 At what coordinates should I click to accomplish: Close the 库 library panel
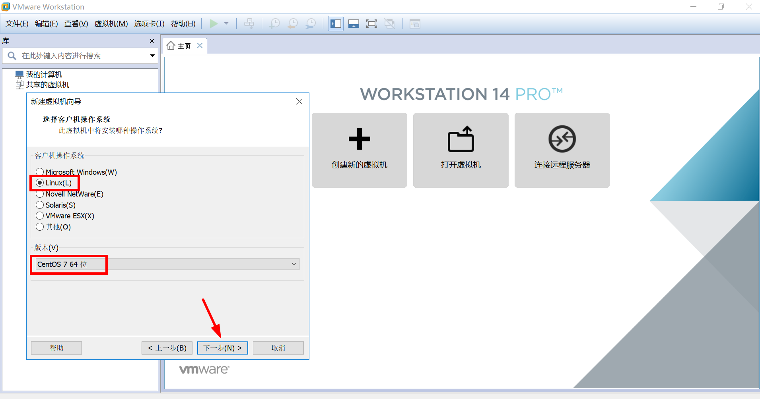point(152,41)
